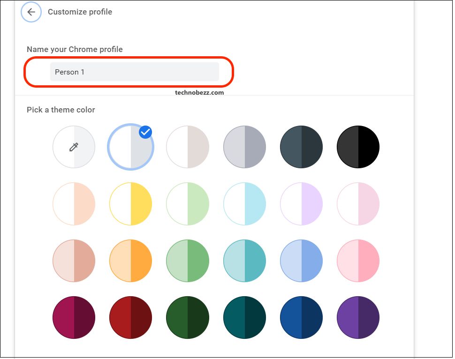The image size is (455, 359).
Task: Pick the pale green theme swatch
Action: click(188, 203)
